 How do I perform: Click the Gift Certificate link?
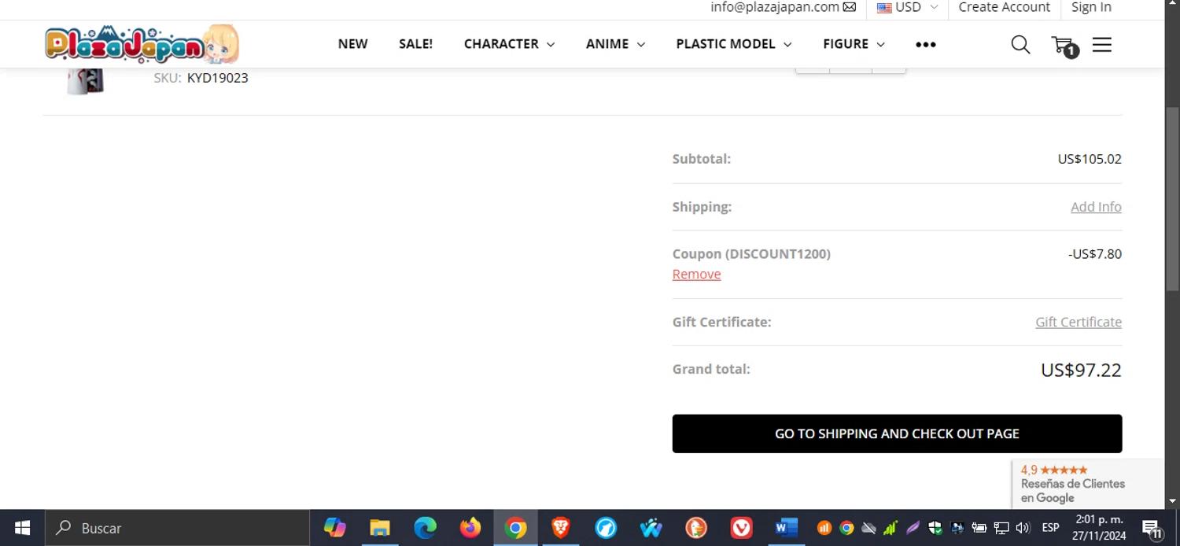(x=1078, y=322)
